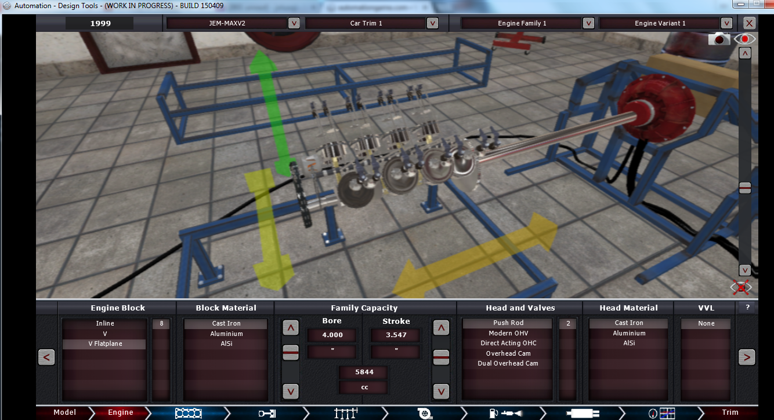Switch to the Model tab
This screenshot has width=774, height=420.
pyautogui.click(x=65, y=412)
